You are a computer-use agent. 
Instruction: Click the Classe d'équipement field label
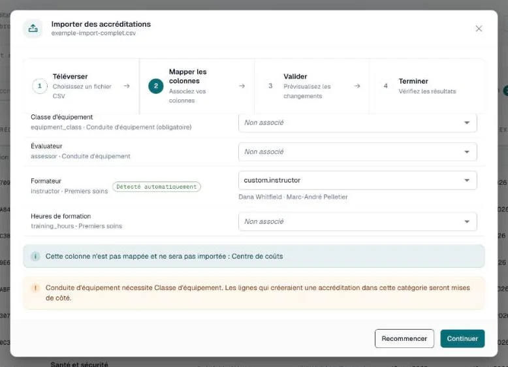(61, 117)
